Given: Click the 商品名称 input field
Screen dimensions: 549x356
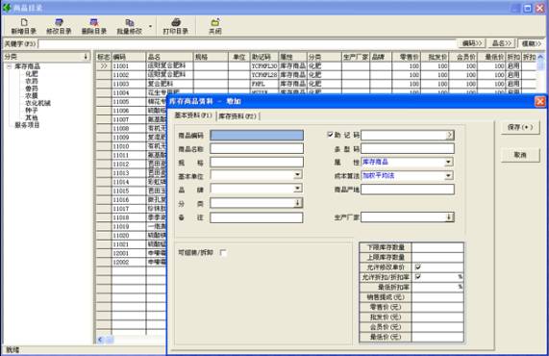Looking at the screenshot, I should pos(257,148).
